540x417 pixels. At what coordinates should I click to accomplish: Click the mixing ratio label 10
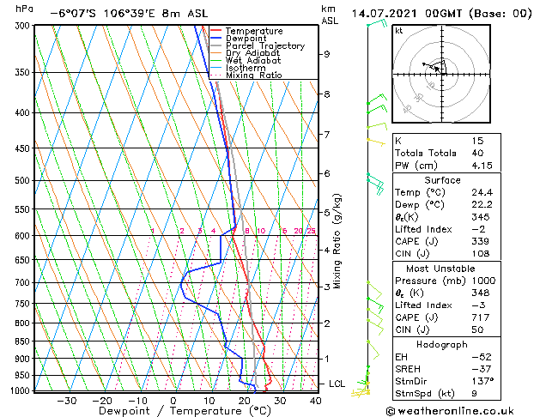tap(261, 231)
